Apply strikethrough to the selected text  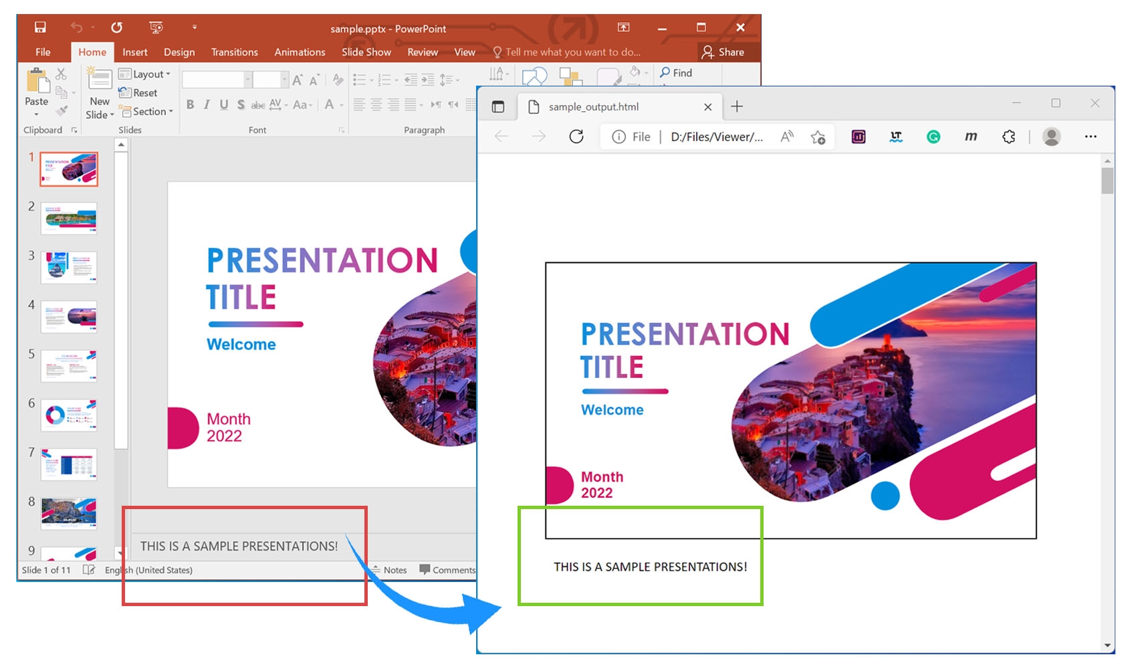pos(259,105)
